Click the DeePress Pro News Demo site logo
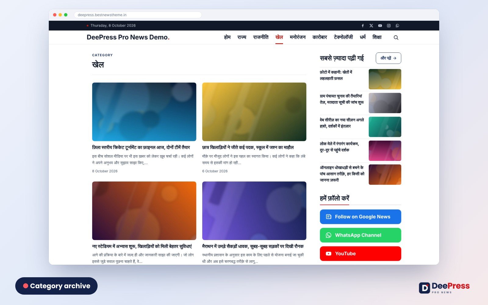488x305 pixels. pyautogui.click(x=128, y=37)
